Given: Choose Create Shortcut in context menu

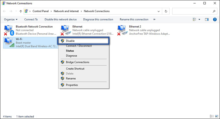Looking at the screenshot, I should (84, 69).
